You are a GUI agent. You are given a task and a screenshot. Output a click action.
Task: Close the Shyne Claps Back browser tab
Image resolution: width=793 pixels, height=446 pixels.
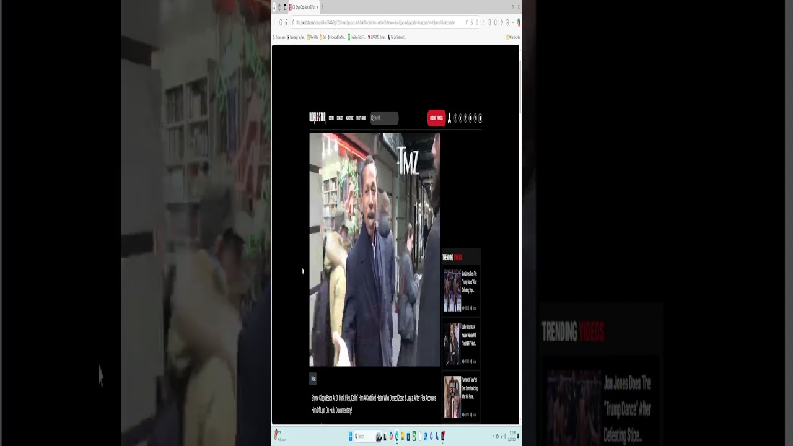(317, 7)
